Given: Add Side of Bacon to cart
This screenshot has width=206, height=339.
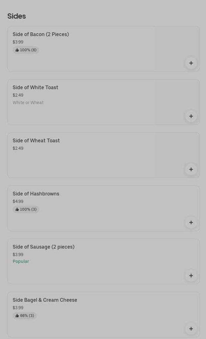Looking at the screenshot, I should click(x=191, y=63).
